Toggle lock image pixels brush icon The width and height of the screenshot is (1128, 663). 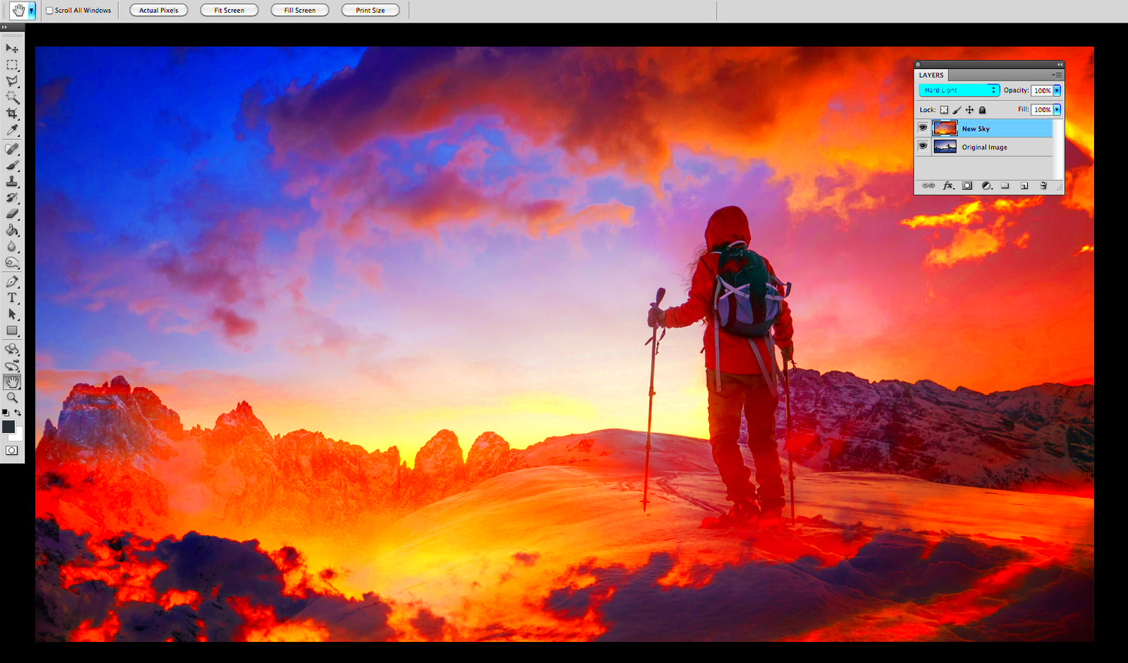coord(957,110)
